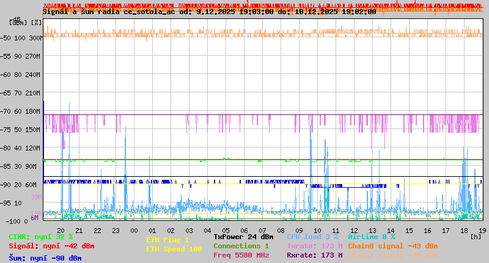489x263 pixels.
Task: Click the '00' midnight hour on time axis
Action: (134, 230)
